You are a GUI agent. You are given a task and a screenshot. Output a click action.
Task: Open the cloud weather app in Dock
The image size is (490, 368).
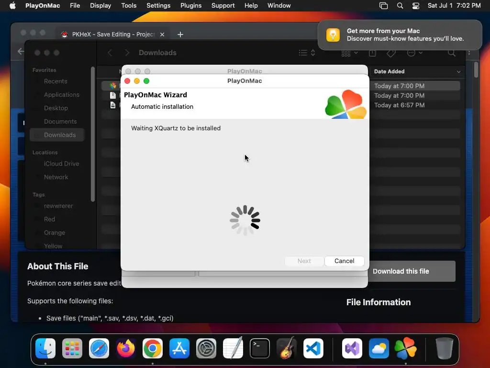click(379, 348)
